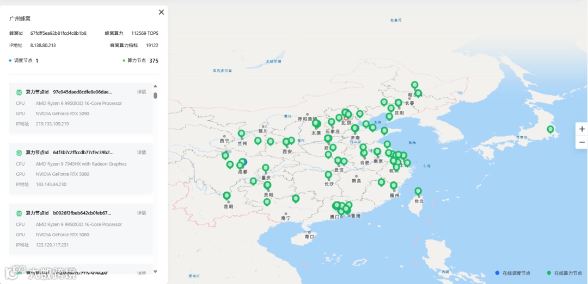
Task: Select the green node marker at 济南
Action: [355, 129]
